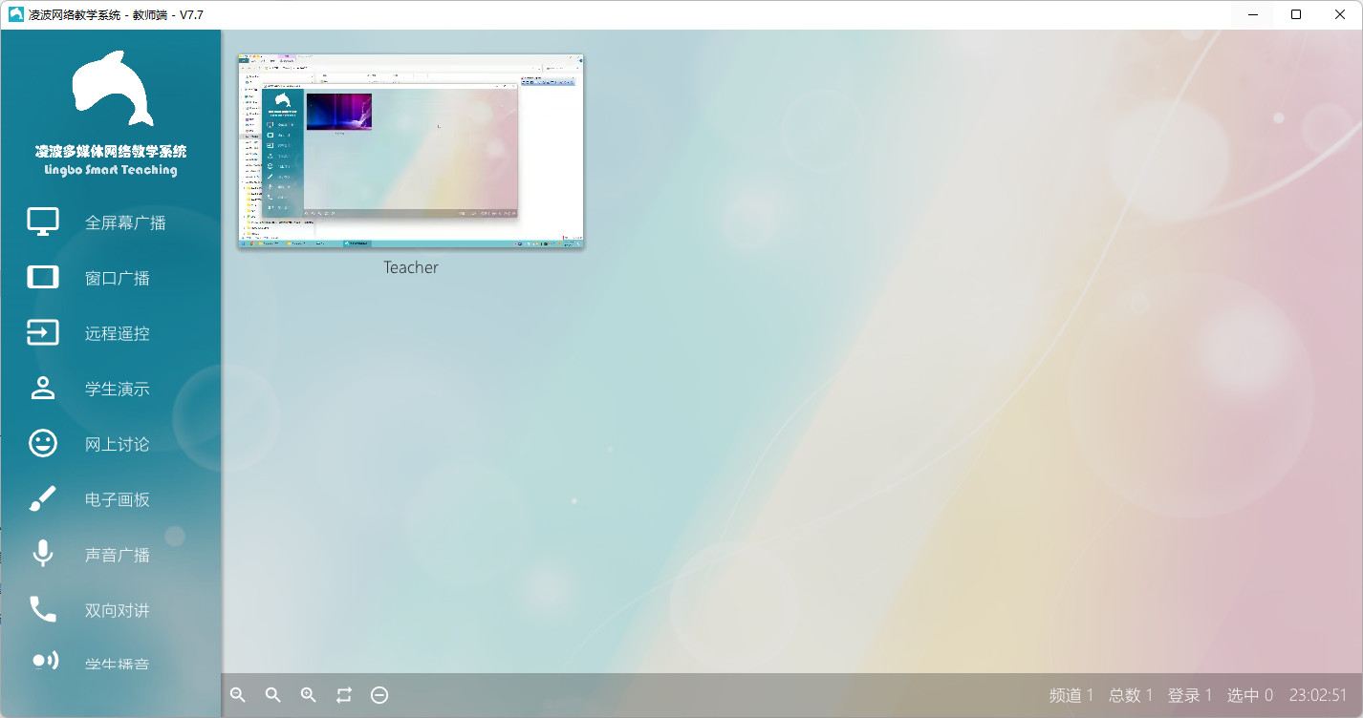The height and width of the screenshot is (718, 1363).
Task: Zoom in thumbnails with the plus magnifier
Action: pyautogui.click(x=309, y=695)
